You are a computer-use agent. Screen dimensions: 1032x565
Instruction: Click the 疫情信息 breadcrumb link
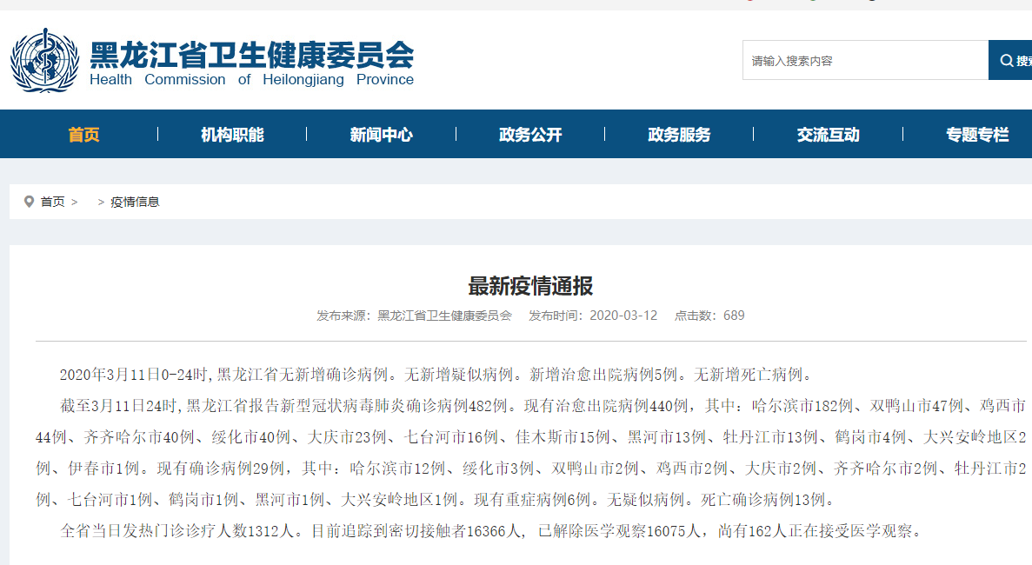135,202
